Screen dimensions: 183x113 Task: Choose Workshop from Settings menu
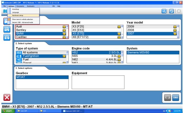(x=23, y=9)
